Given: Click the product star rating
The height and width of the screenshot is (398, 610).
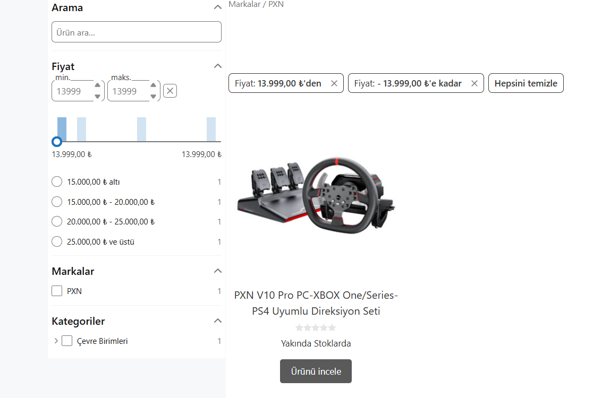Looking at the screenshot, I should click(x=316, y=327).
